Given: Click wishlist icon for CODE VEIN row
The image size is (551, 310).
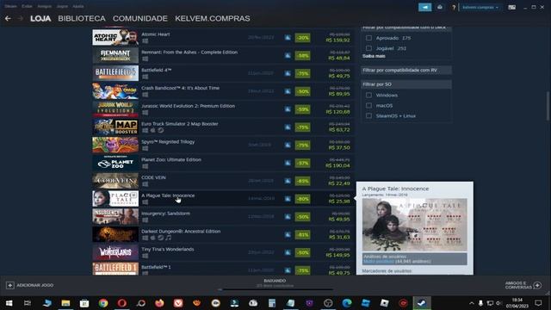Looking at the screenshot, I should point(288,181).
